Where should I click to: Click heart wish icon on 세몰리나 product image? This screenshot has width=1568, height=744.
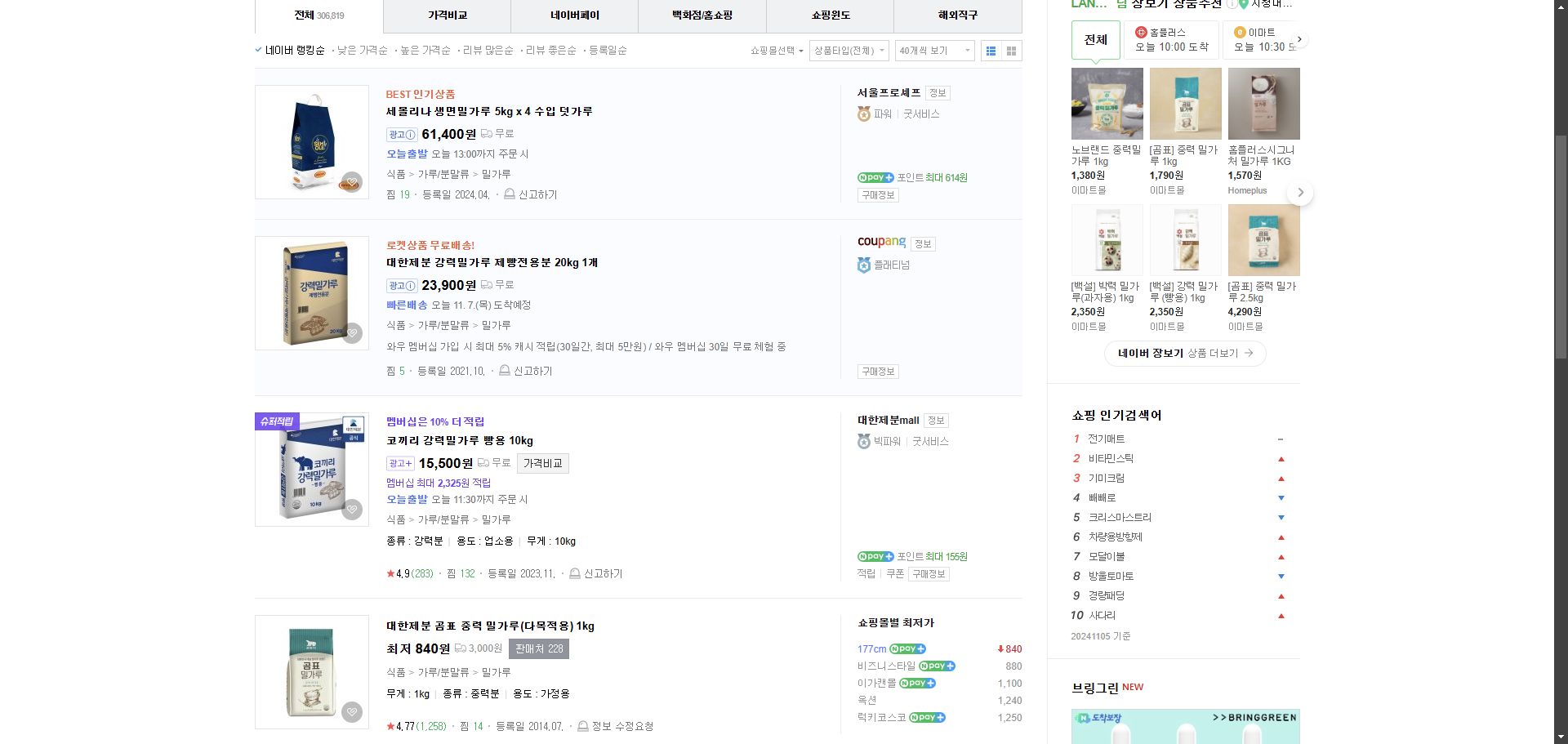[x=352, y=181]
